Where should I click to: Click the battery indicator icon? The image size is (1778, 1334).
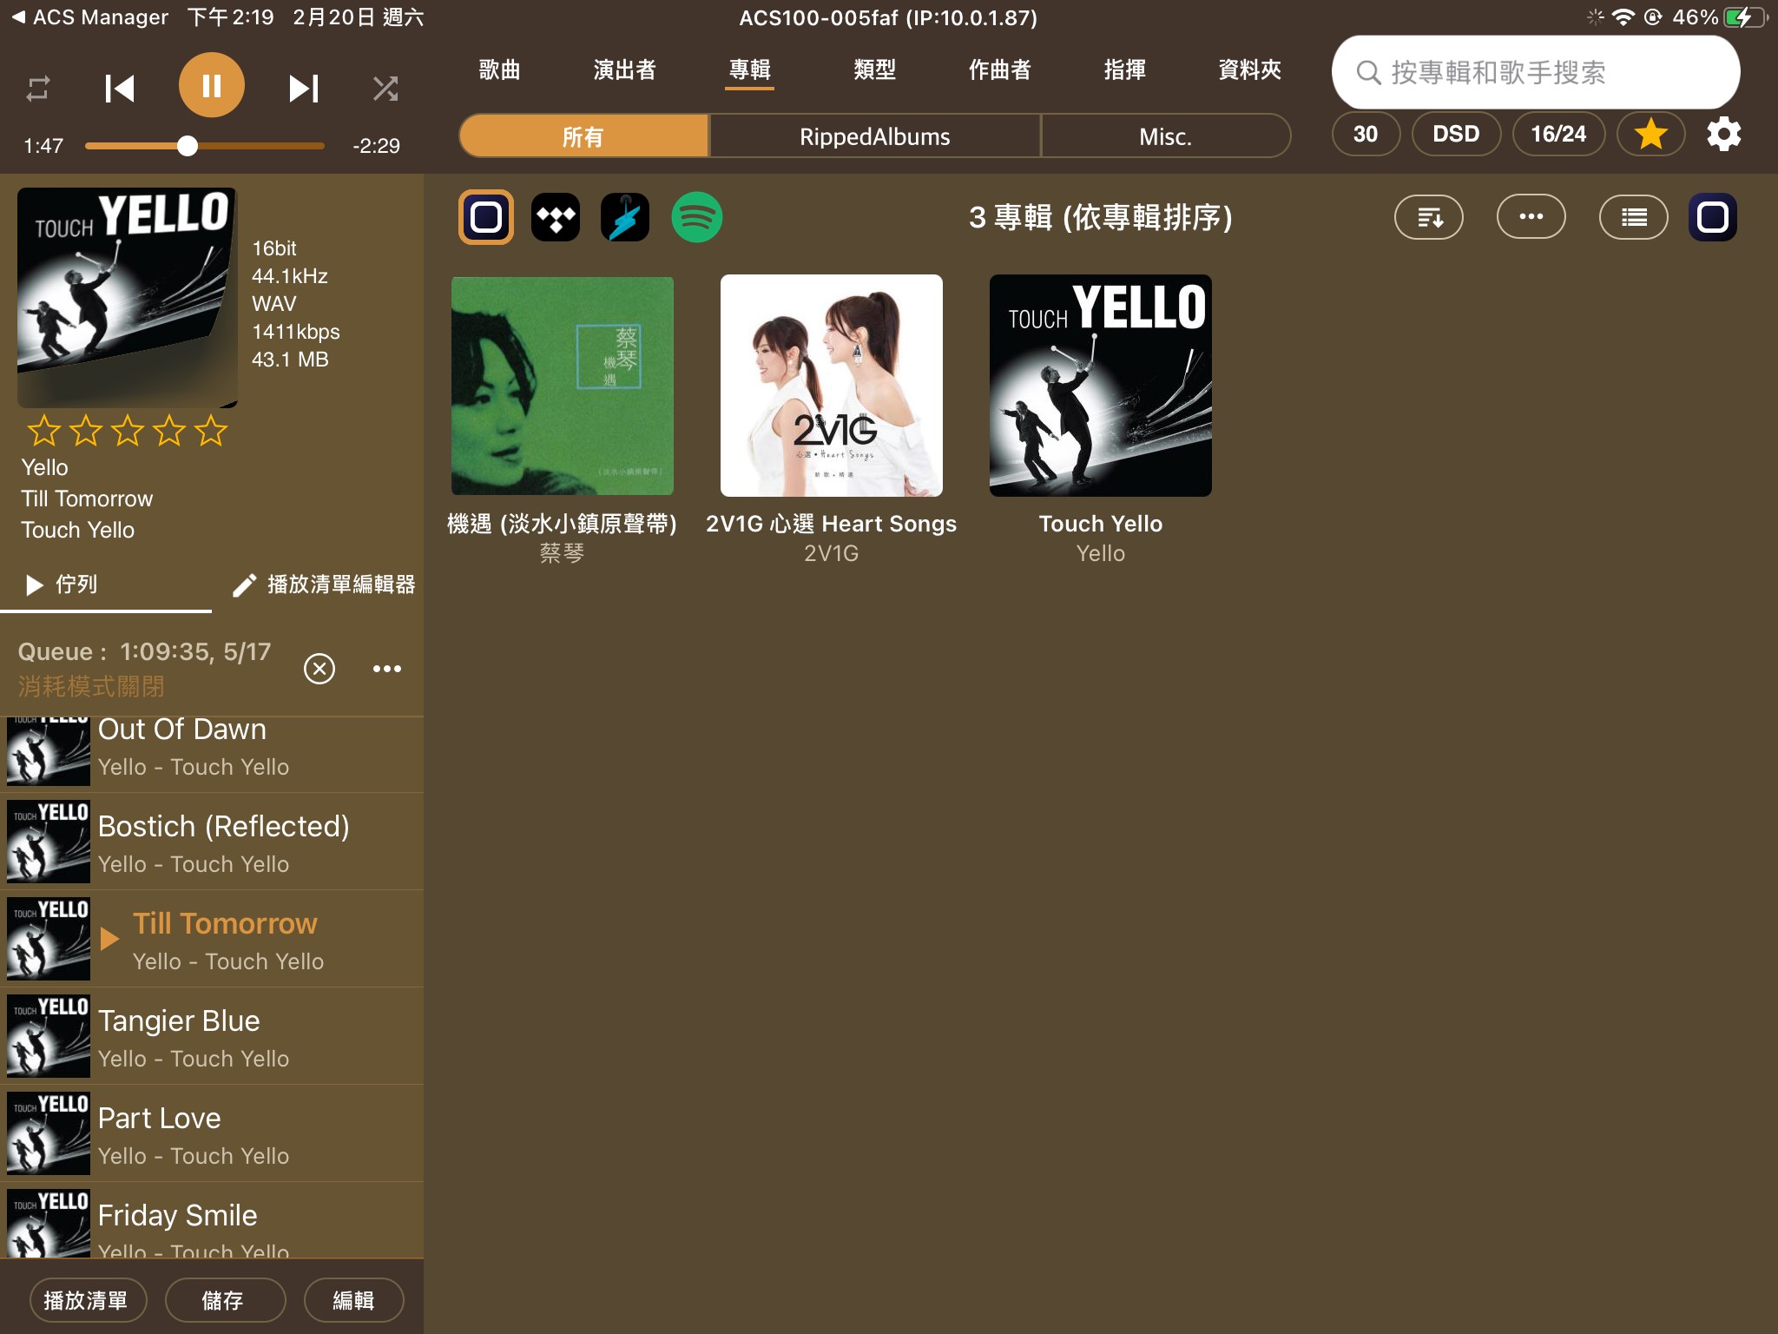click(x=1745, y=17)
